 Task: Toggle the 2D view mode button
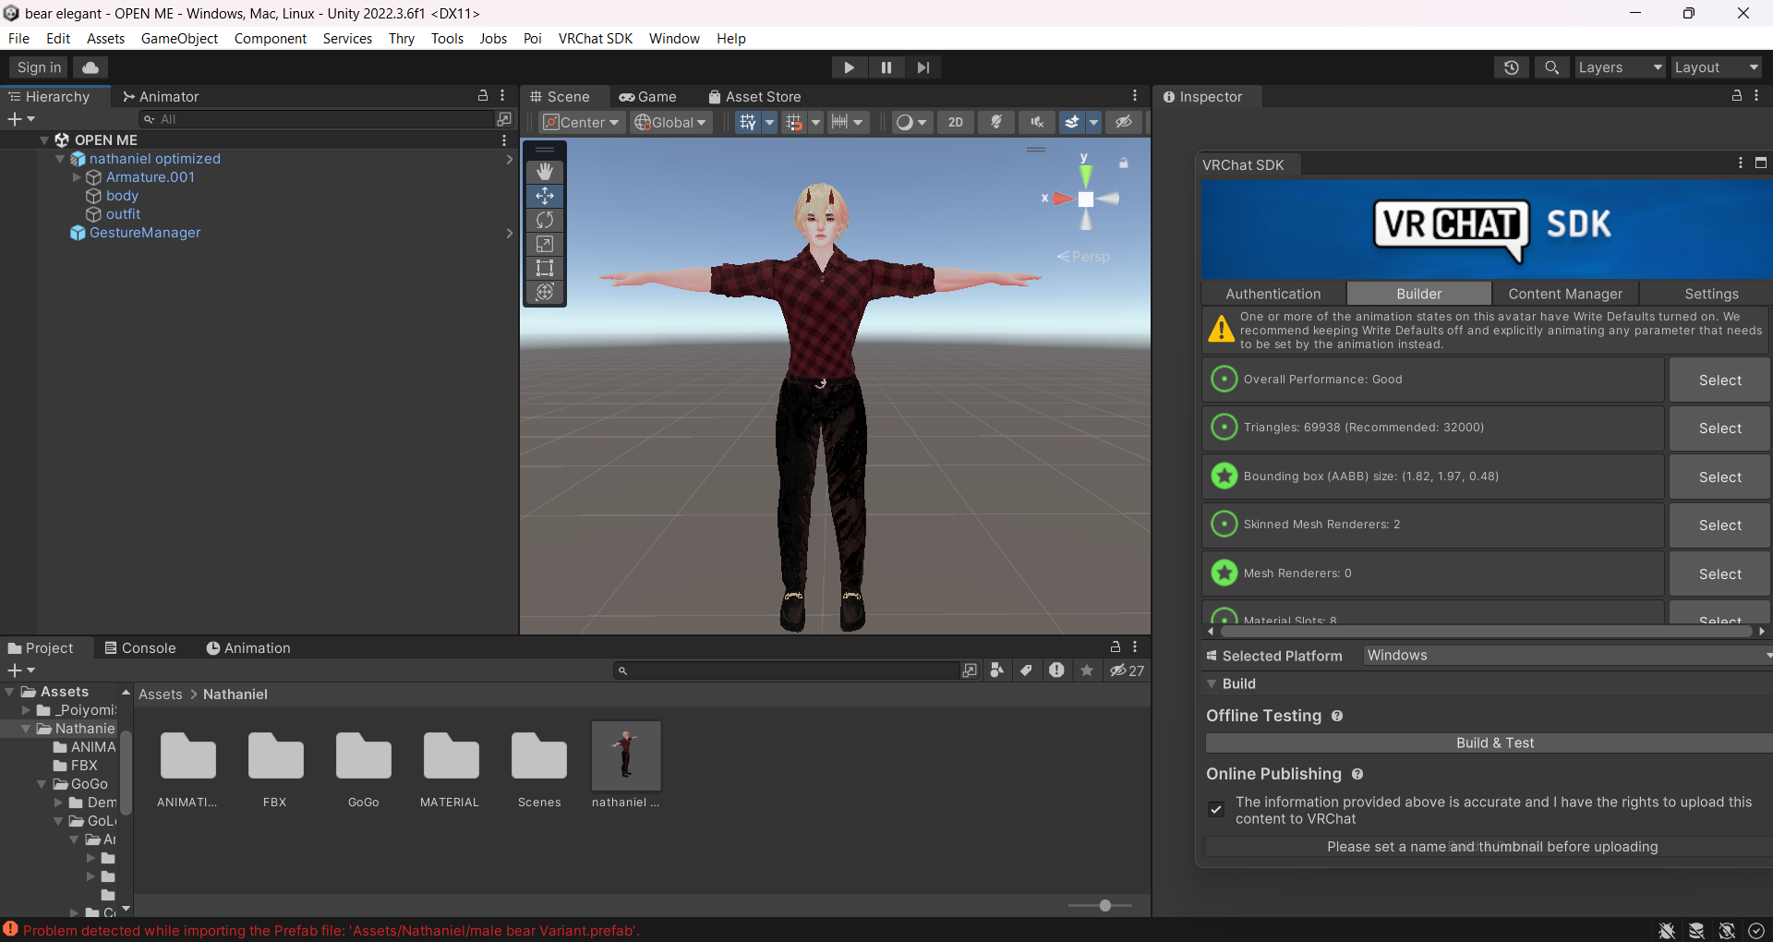click(x=956, y=122)
